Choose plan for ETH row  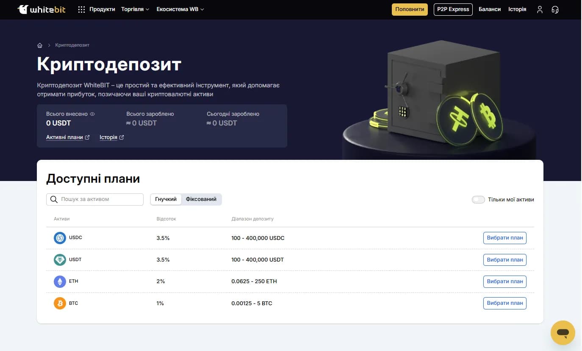click(505, 281)
